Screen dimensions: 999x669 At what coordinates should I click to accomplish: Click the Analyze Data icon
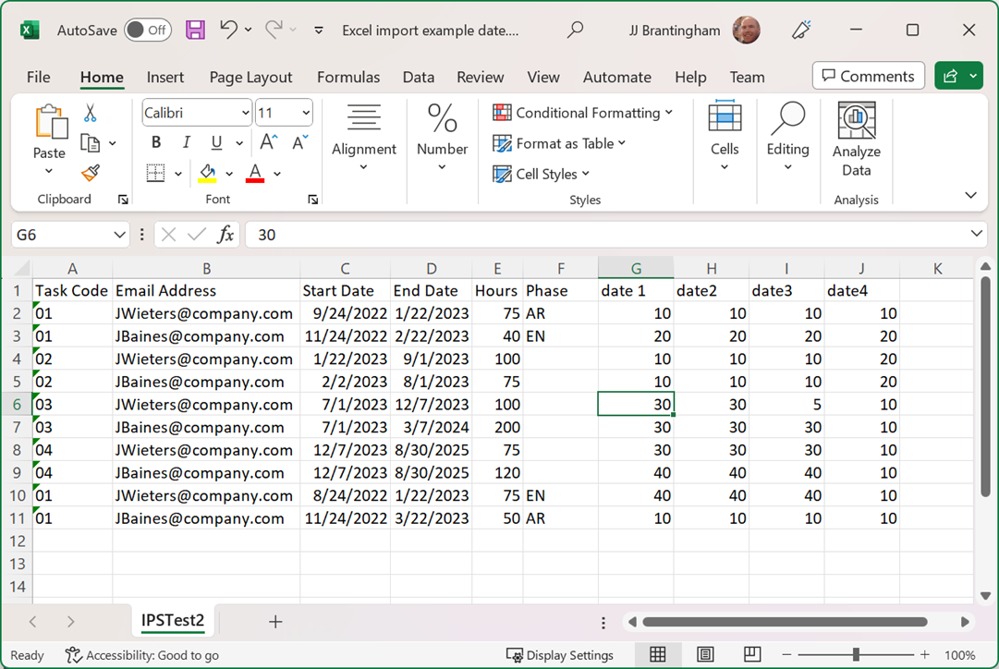[856, 140]
